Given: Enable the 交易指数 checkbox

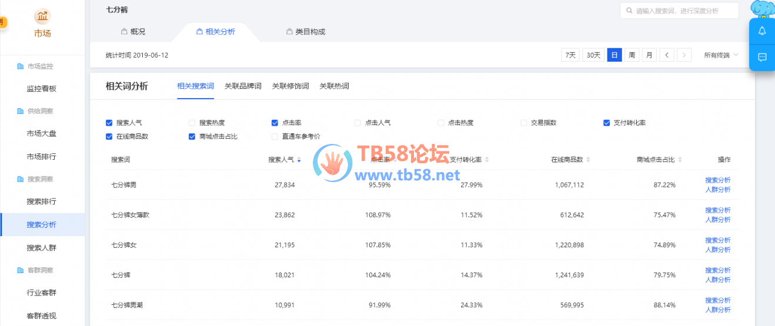Looking at the screenshot, I should coord(523,123).
